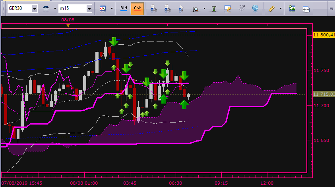Click the toolbar drag handle left of GER30
Image resolution: width=335 pixels, height=187 pixels.
pyautogui.click(x=3, y=9)
